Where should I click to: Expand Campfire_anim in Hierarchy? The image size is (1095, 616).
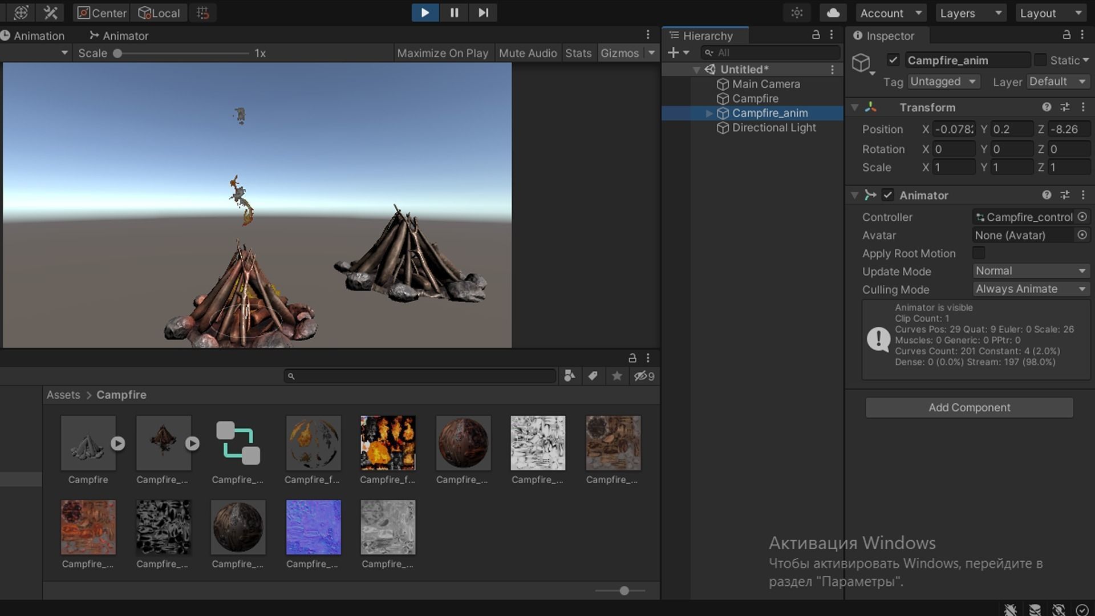tap(709, 114)
